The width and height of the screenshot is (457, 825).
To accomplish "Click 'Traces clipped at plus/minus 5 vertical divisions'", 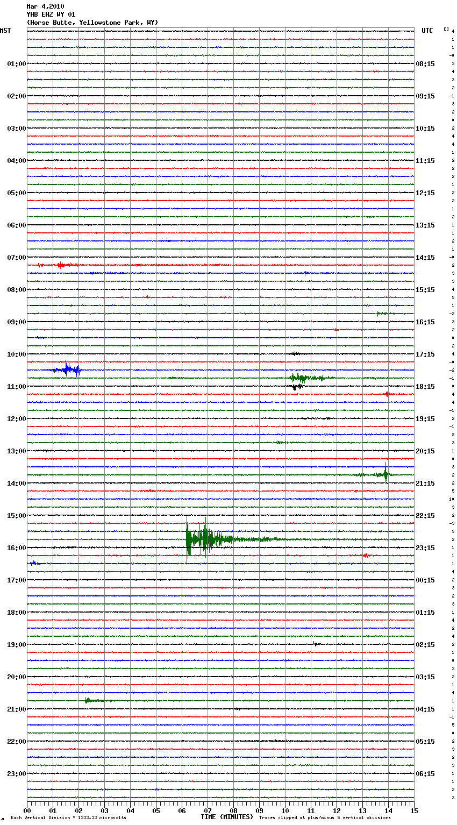I will point(325,818).
